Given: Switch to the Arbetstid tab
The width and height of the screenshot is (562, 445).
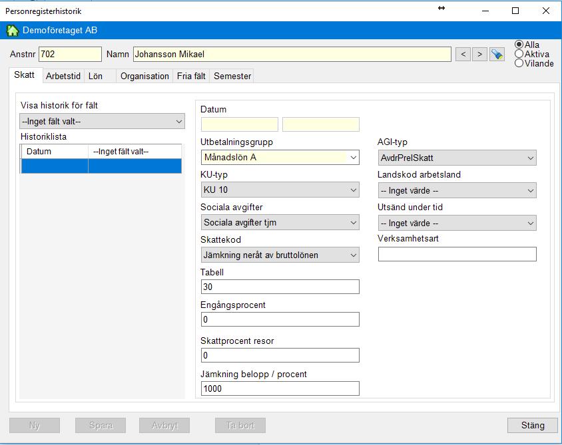Looking at the screenshot, I should click(63, 76).
